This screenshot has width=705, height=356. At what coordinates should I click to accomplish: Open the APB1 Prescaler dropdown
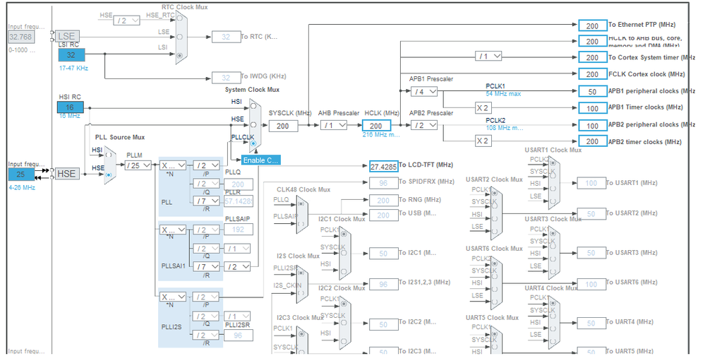click(424, 91)
